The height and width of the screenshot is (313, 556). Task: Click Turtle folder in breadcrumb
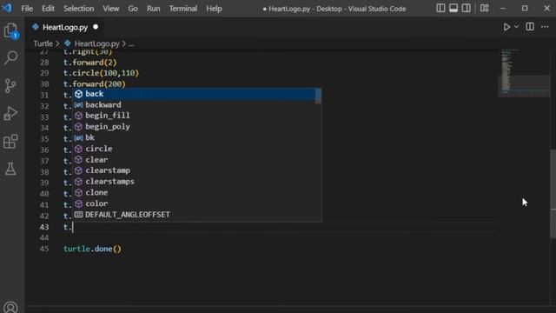[43, 43]
